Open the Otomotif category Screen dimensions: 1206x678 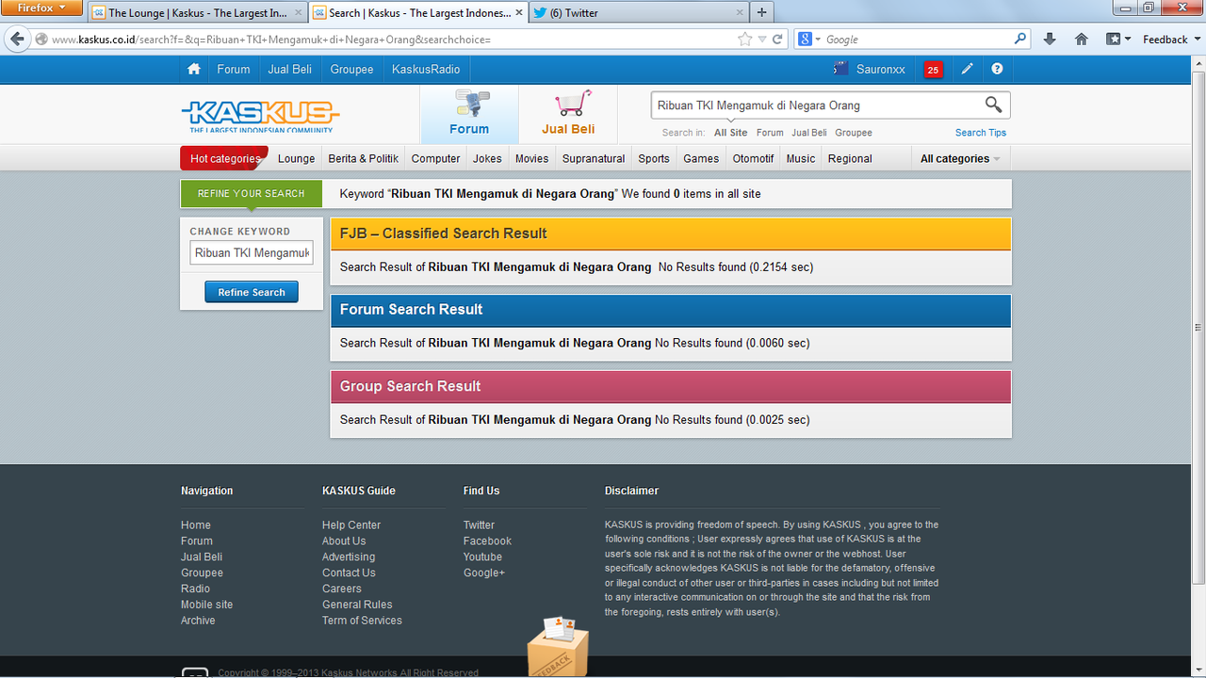point(754,158)
